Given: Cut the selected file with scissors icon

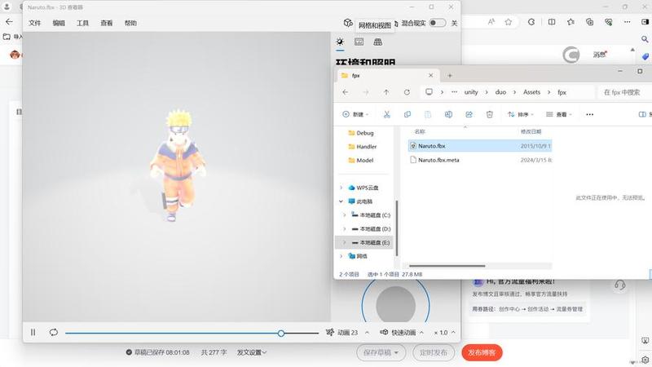Looking at the screenshot, I should 386,114.
